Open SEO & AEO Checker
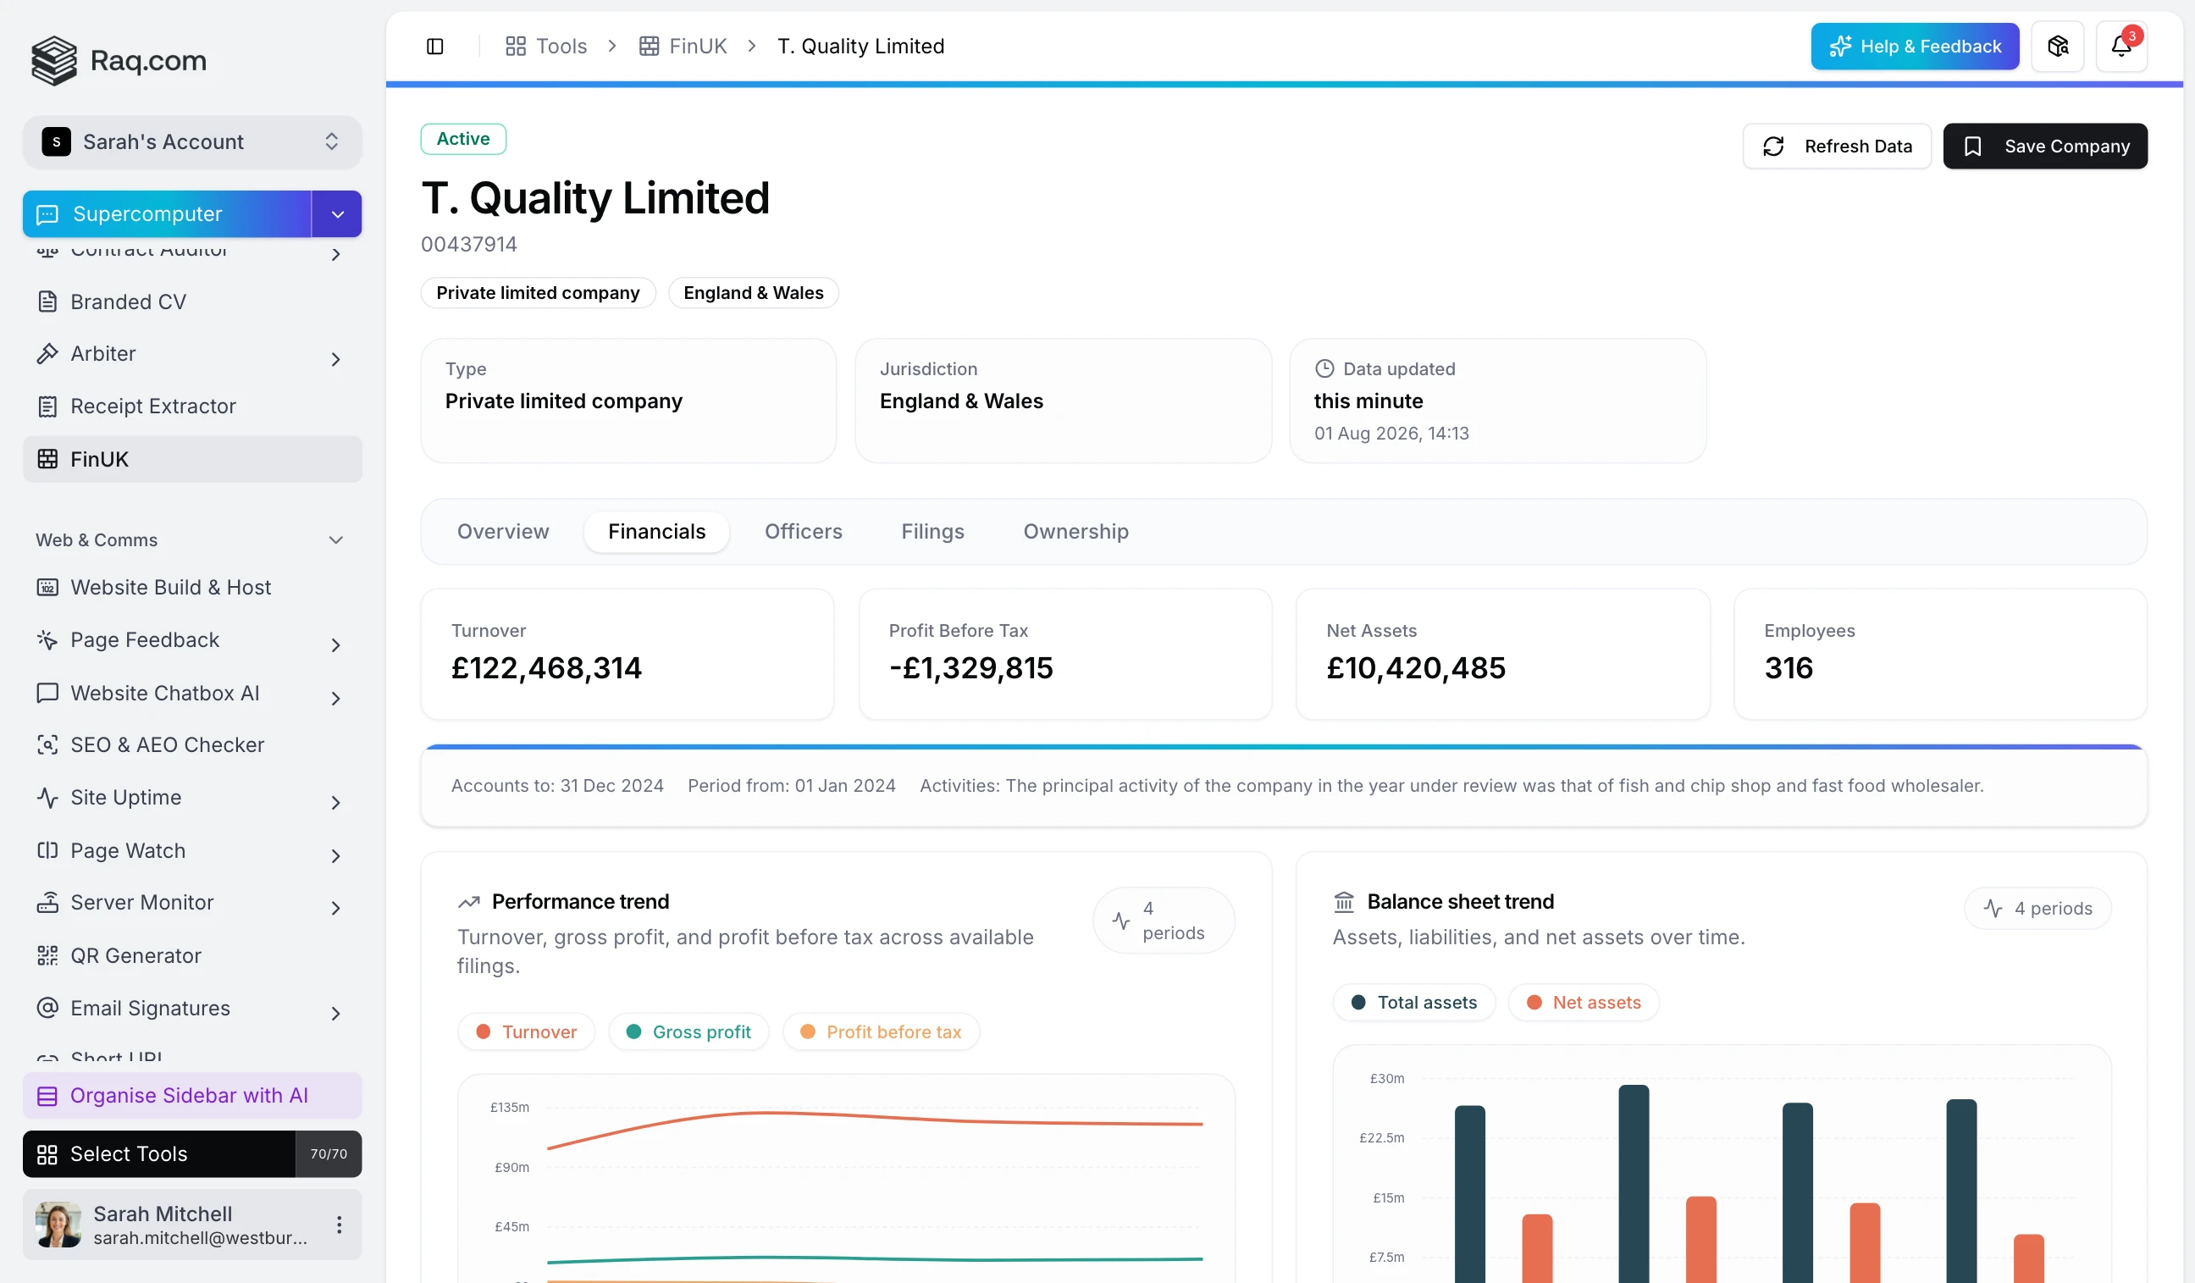Image resolution: width=2195 pixels, height=1283 pixels. coord(191,744)
